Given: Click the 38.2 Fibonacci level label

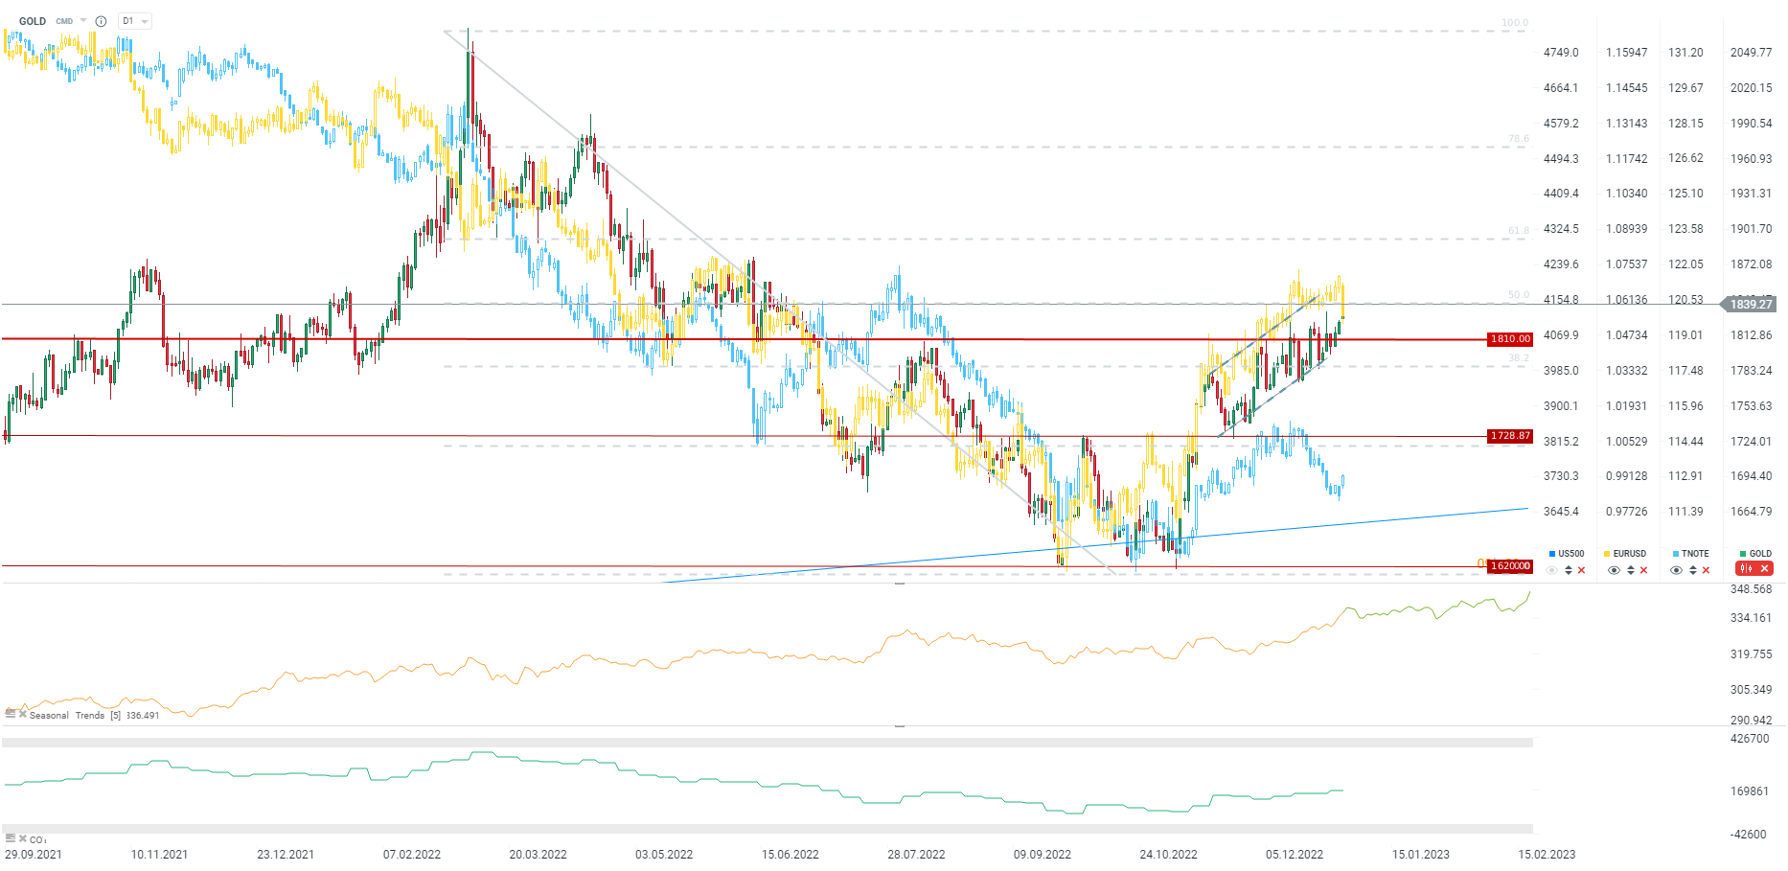Looking at the screenshot, I should click(x=1519, y=358).
